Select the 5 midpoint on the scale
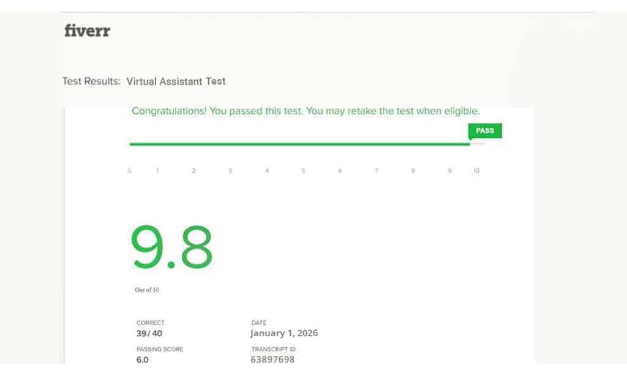 (303, 170)
